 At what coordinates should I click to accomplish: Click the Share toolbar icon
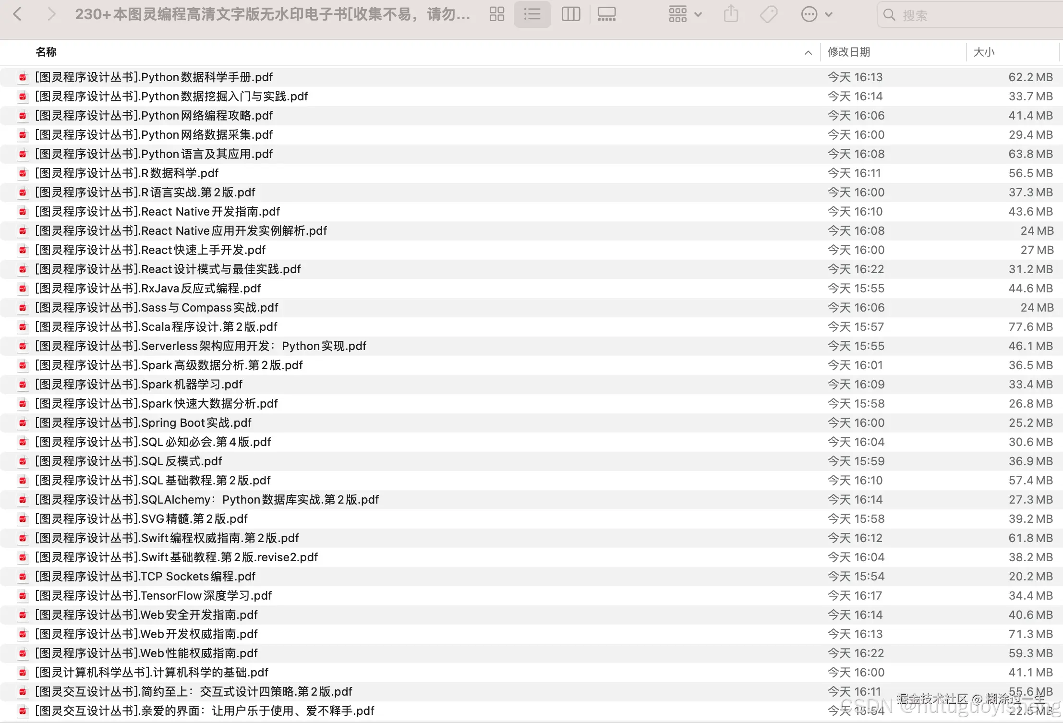[731, 14]
